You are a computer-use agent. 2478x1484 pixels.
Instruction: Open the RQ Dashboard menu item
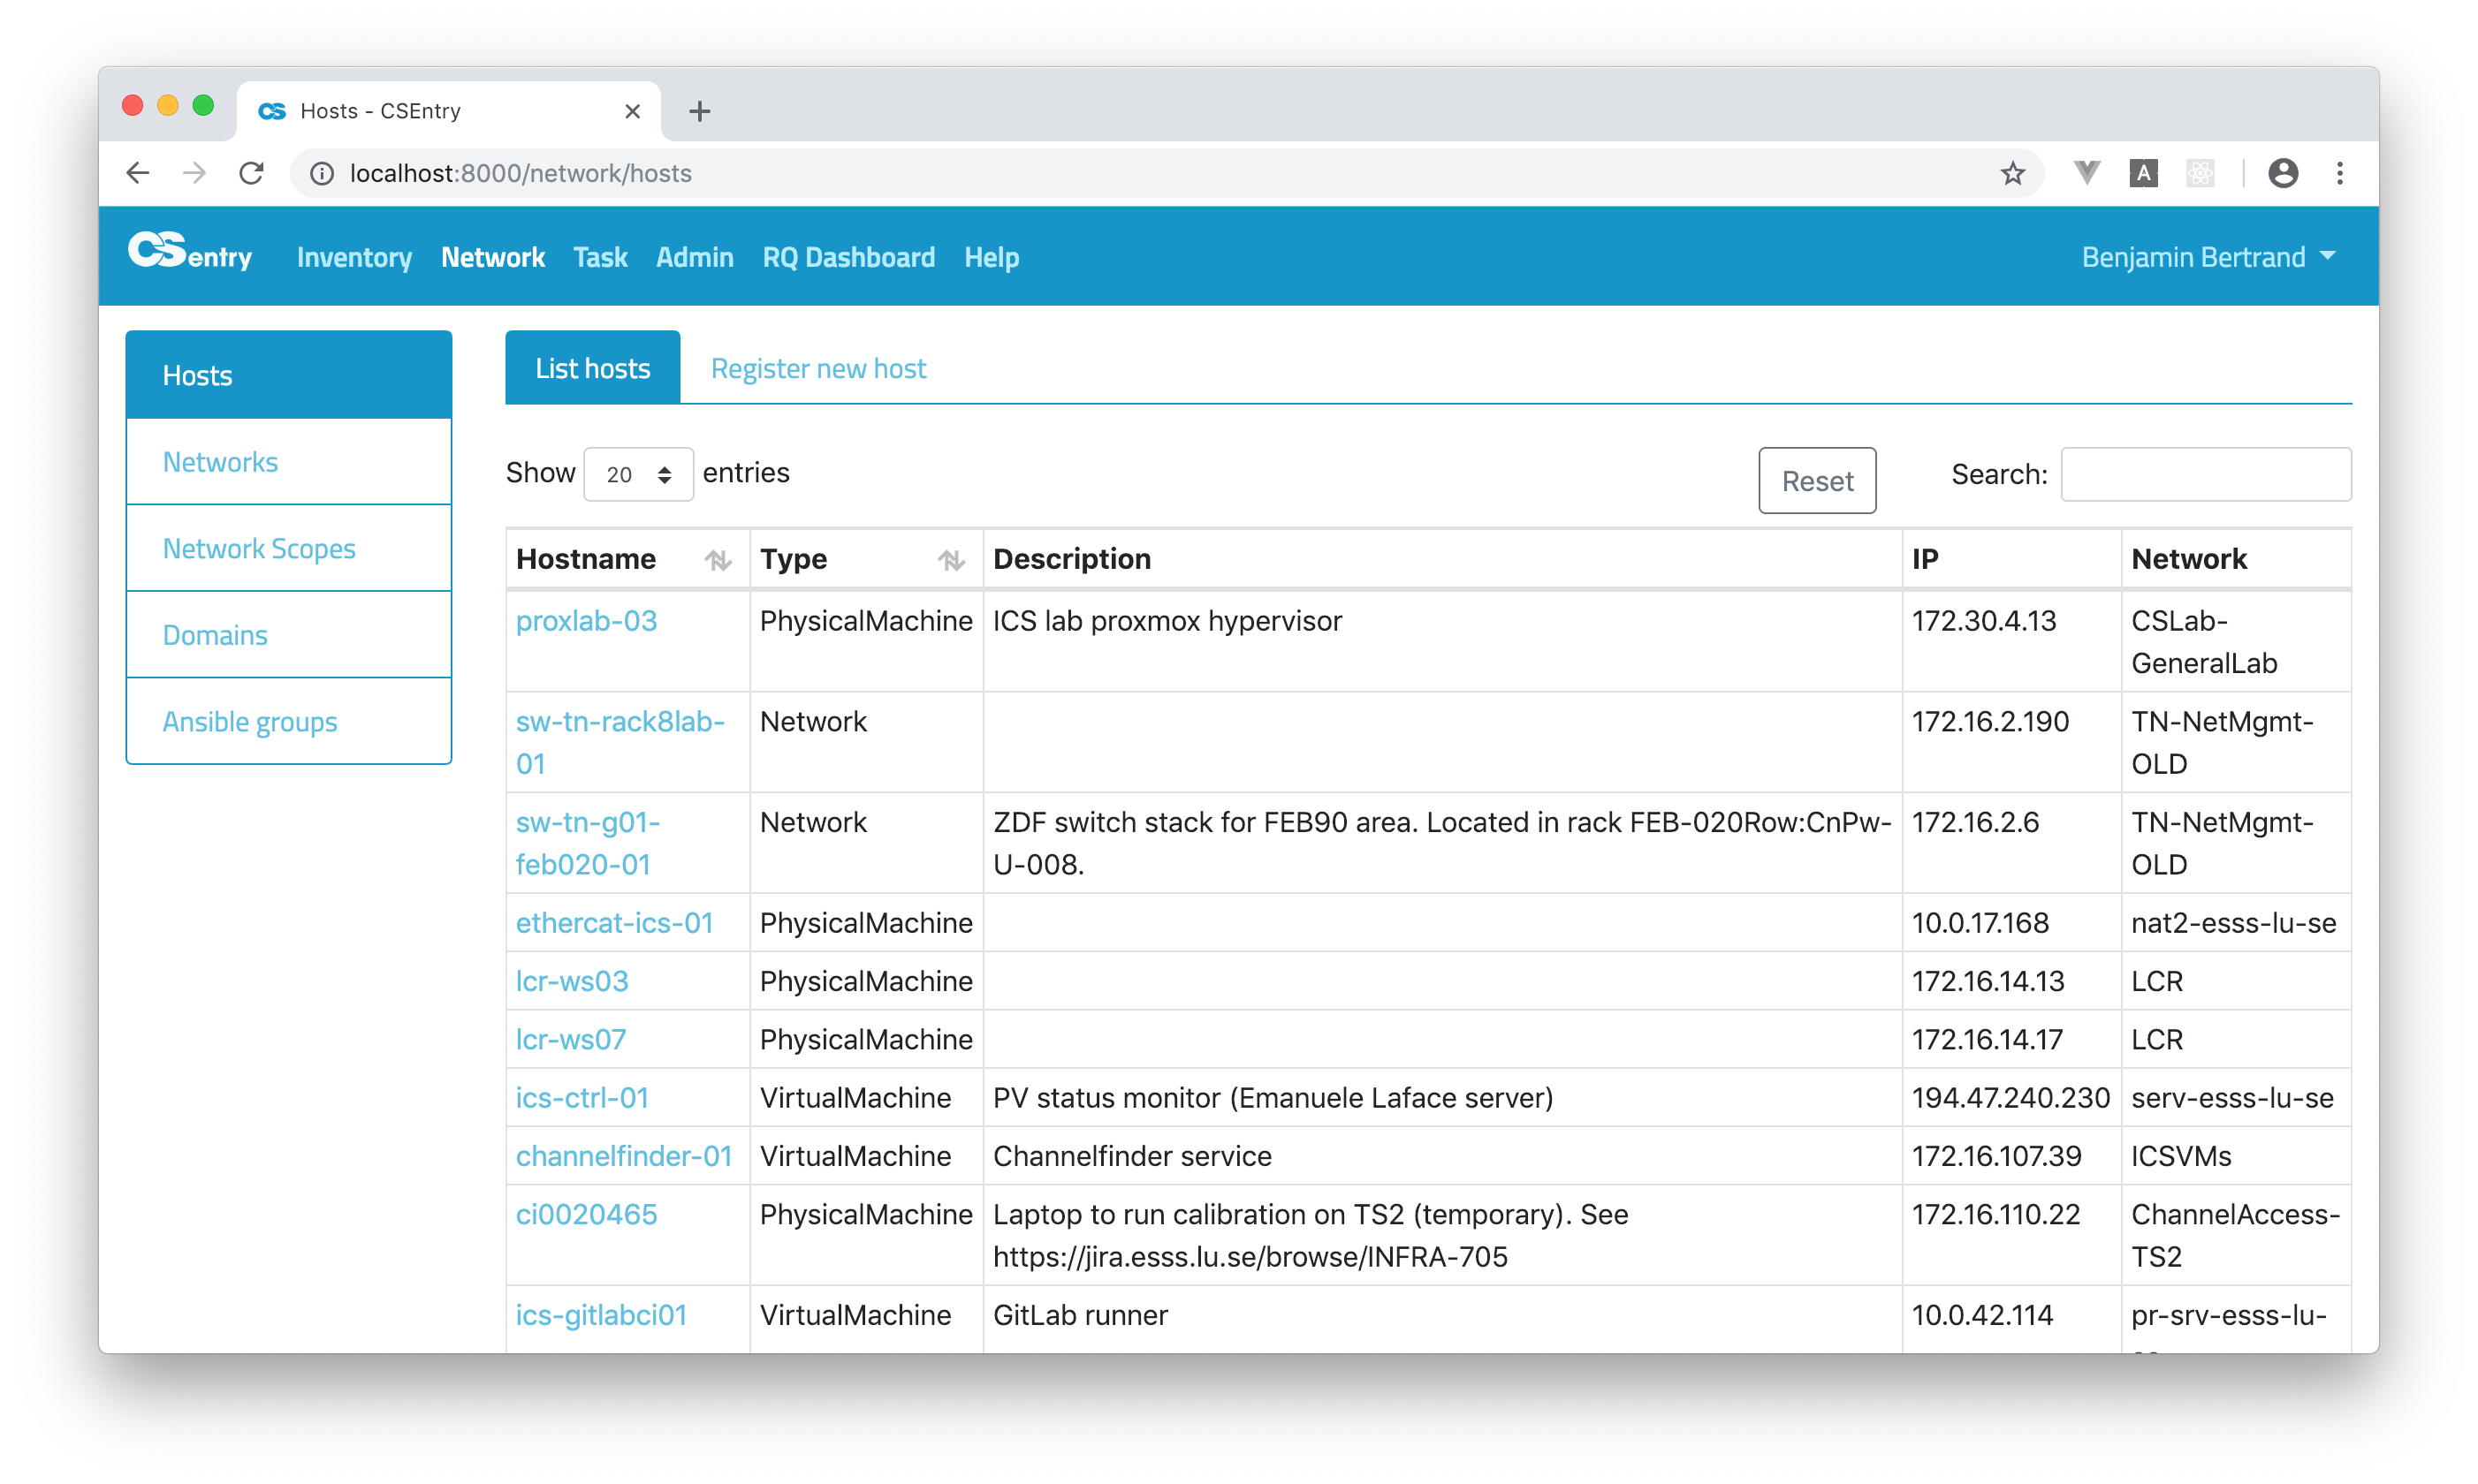pos(848,257)
